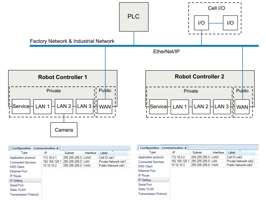Image resolution: width=266 pixels, height=200 pixels.
Task: Click Subnet column header in rob1 table
Action: 69,153
